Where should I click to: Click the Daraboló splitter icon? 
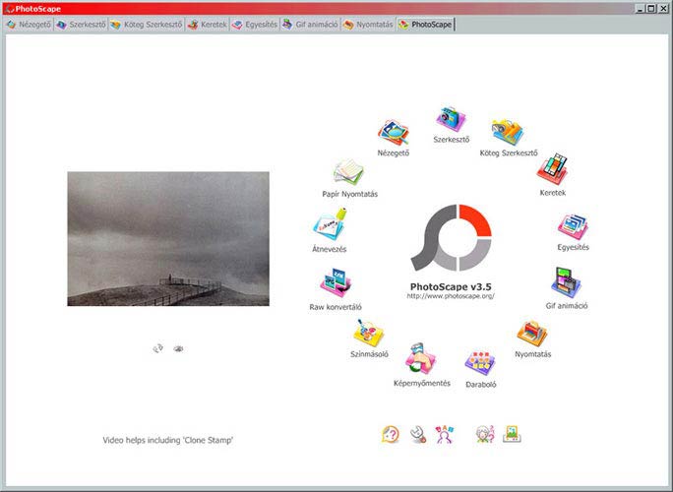(x=480, y=363)
